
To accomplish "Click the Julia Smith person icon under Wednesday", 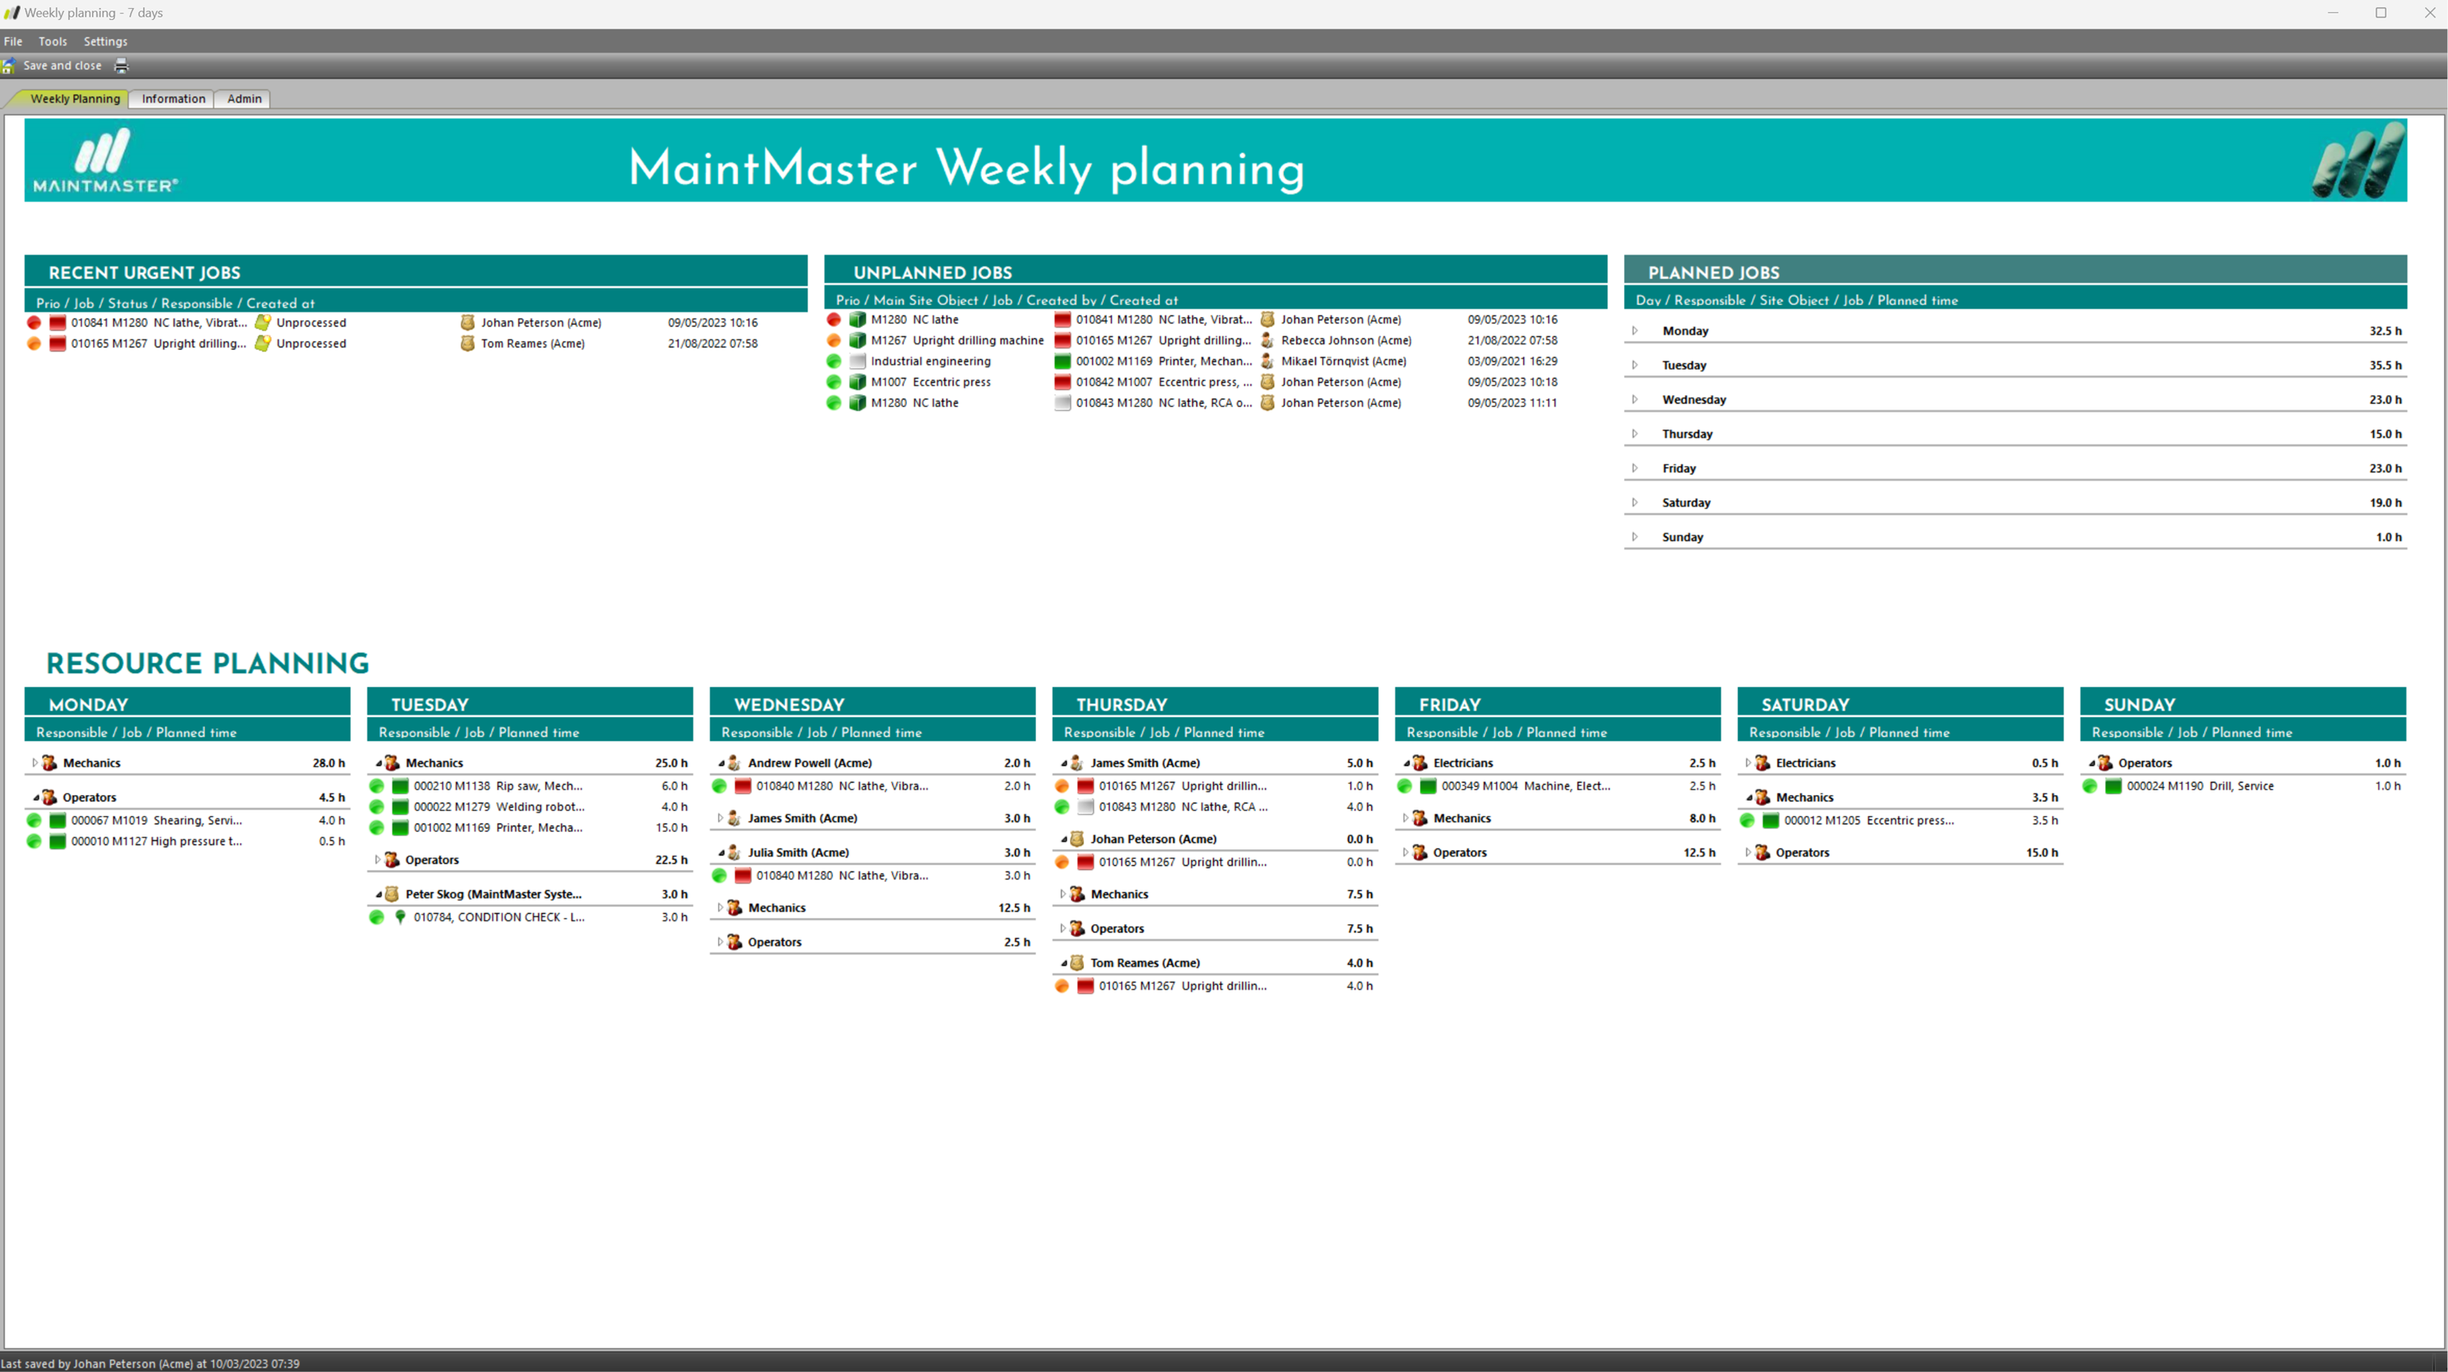I will click(x=734, y=853).
